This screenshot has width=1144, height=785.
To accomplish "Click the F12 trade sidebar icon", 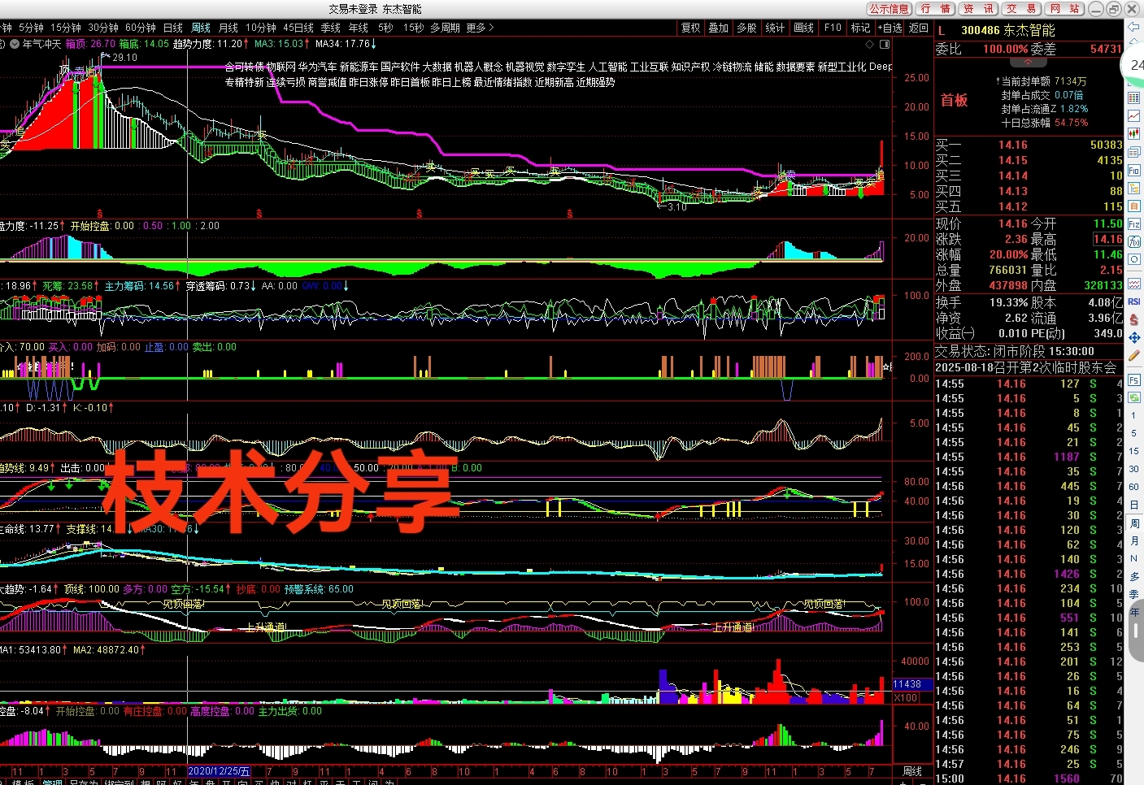I will point(1133,223).
